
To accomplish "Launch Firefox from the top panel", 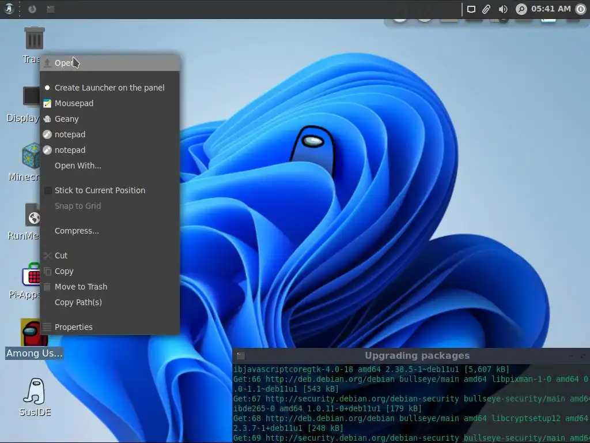I will pos(32,9).
